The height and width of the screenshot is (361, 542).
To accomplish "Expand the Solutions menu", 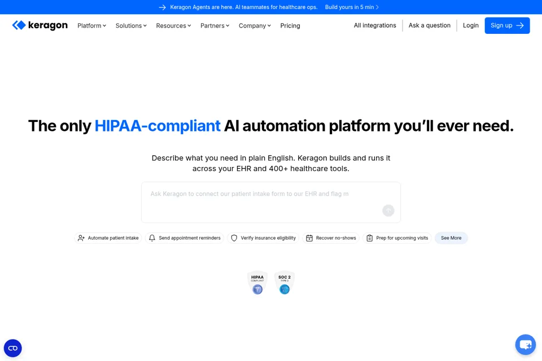I will (131, 25).
